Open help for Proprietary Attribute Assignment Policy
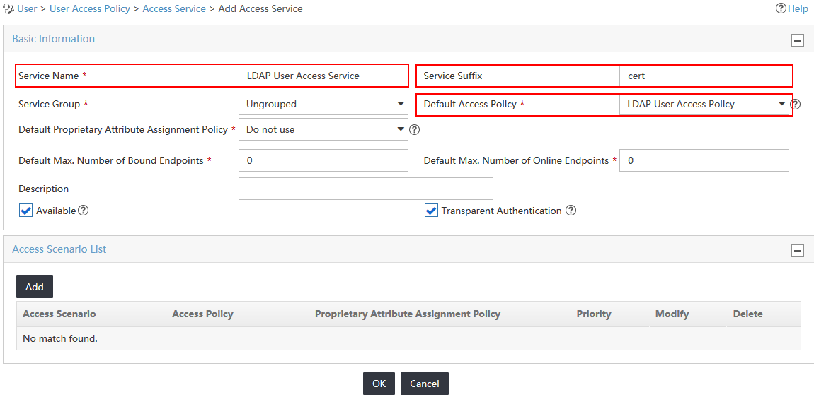 pyautogui.click(x=414, y=129)
